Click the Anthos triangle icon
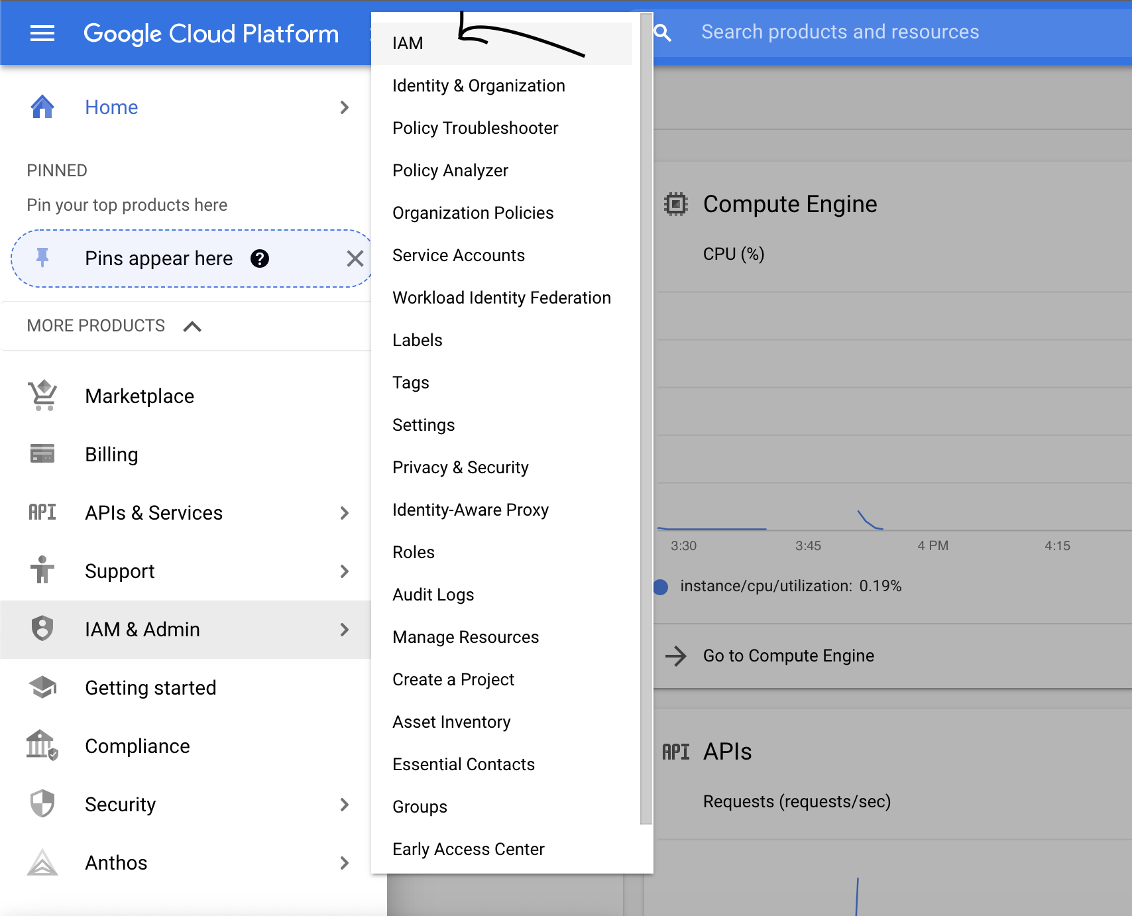This screenshot has width=1132, height=916. point(42,862)
